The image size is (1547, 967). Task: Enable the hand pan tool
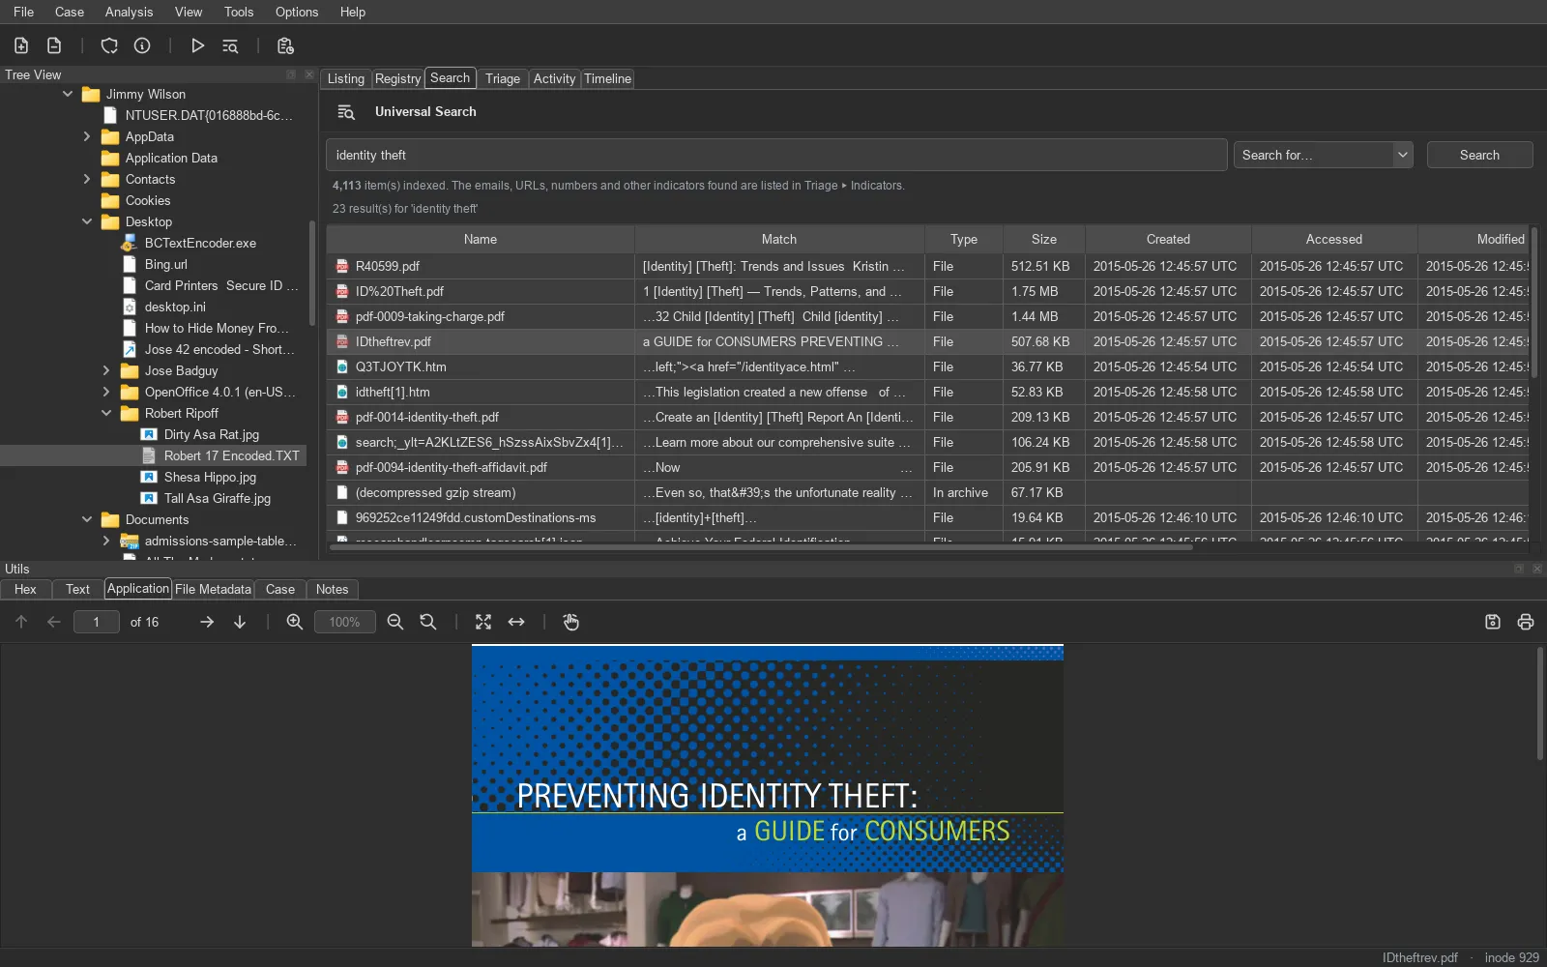(571, 622)
